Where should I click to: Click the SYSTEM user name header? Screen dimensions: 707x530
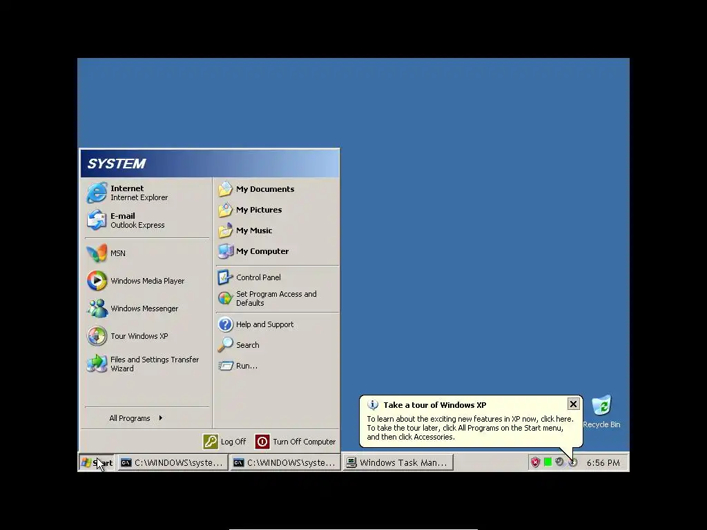116,164
